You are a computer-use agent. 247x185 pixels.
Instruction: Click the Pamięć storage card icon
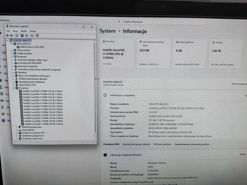214,43
